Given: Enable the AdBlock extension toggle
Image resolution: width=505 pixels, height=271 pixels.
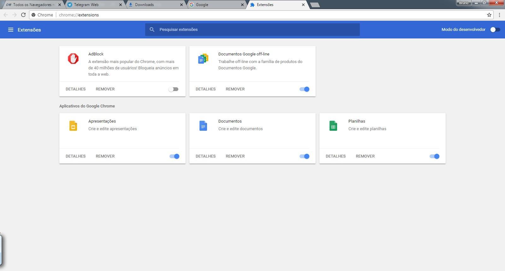Looking at the screenshot, I should (173, 89).
